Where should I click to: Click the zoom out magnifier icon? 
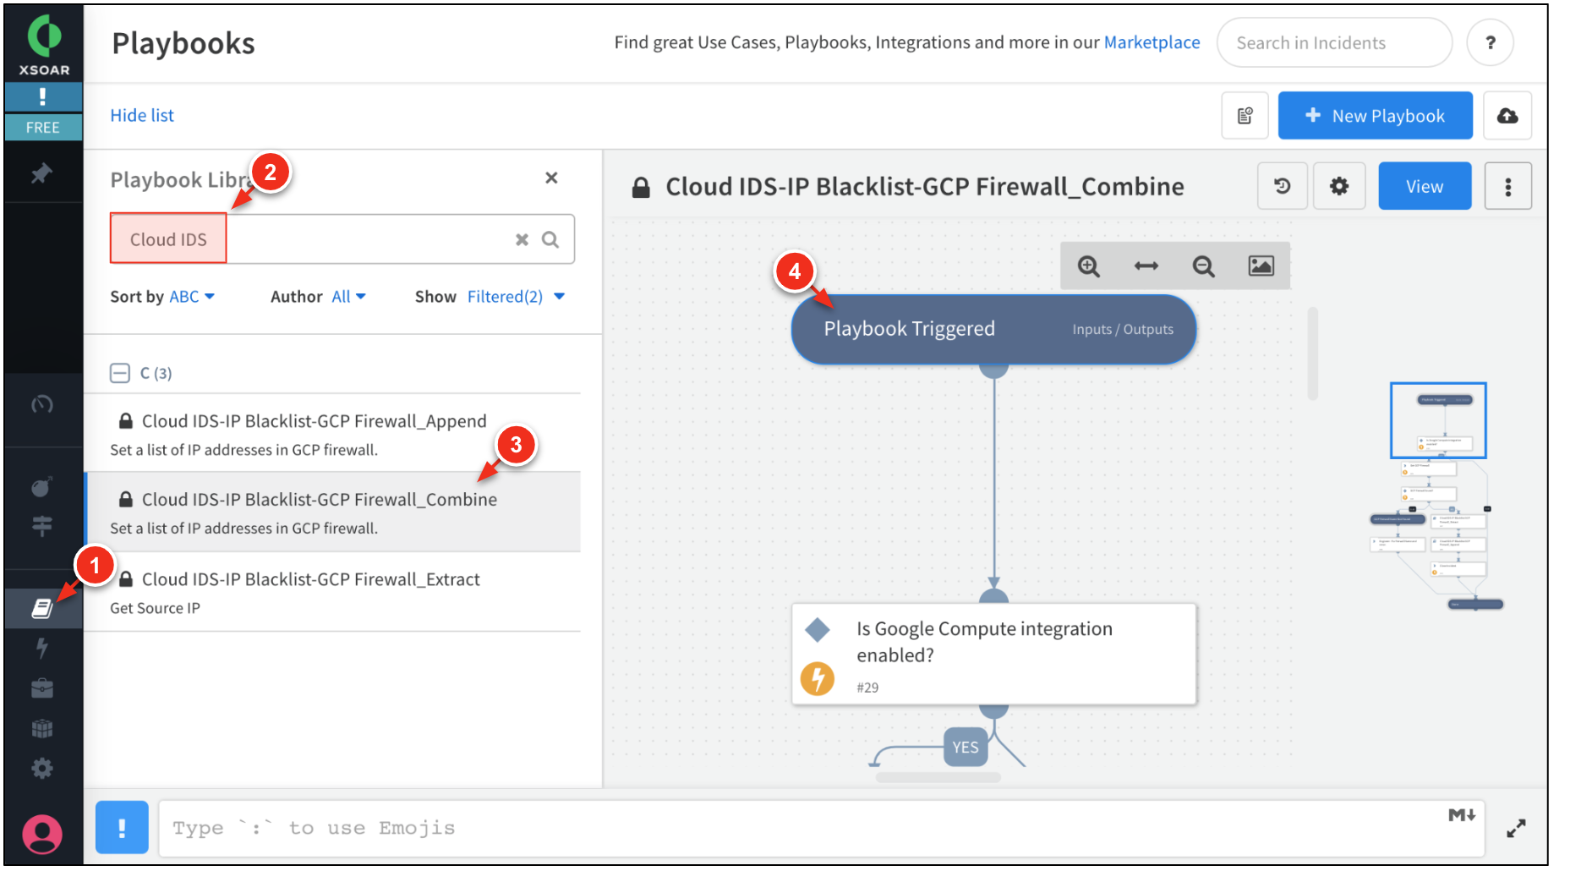(x=1203, y=266)
